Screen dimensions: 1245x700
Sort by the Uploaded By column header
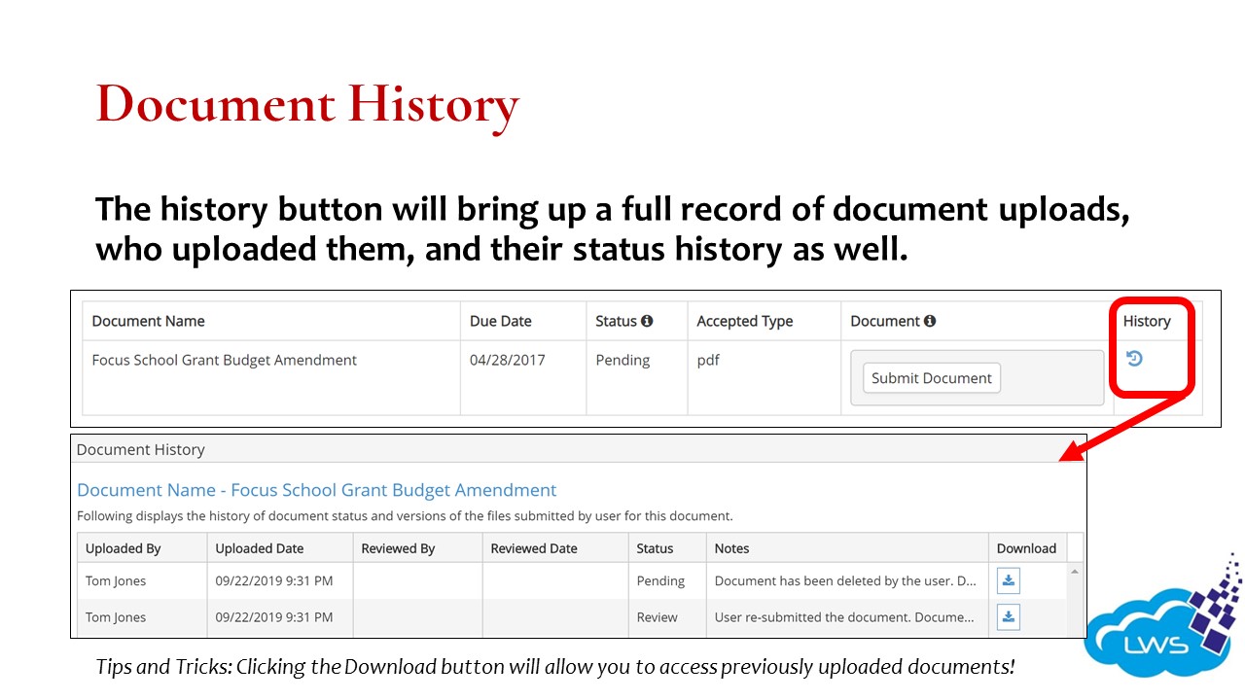pyautogui.click(x=123, y=548)
